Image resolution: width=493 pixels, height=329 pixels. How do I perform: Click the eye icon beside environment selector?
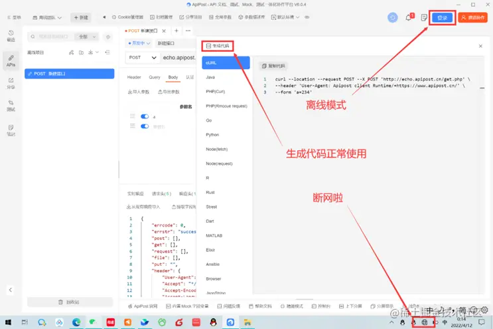[x=307, y=17]
